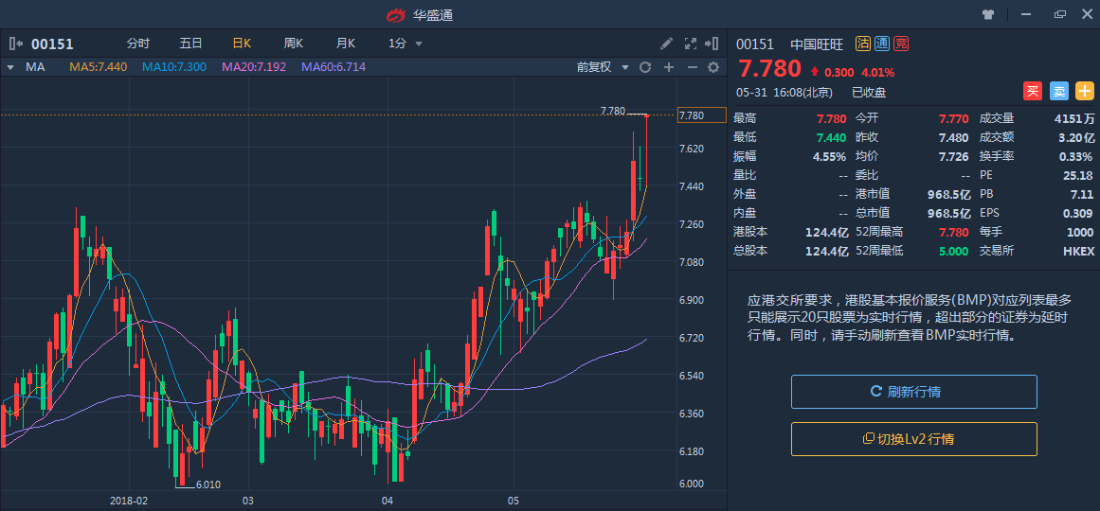1100x511 pixels.
Task: Click the MA indicator name label
Action: 35,67
